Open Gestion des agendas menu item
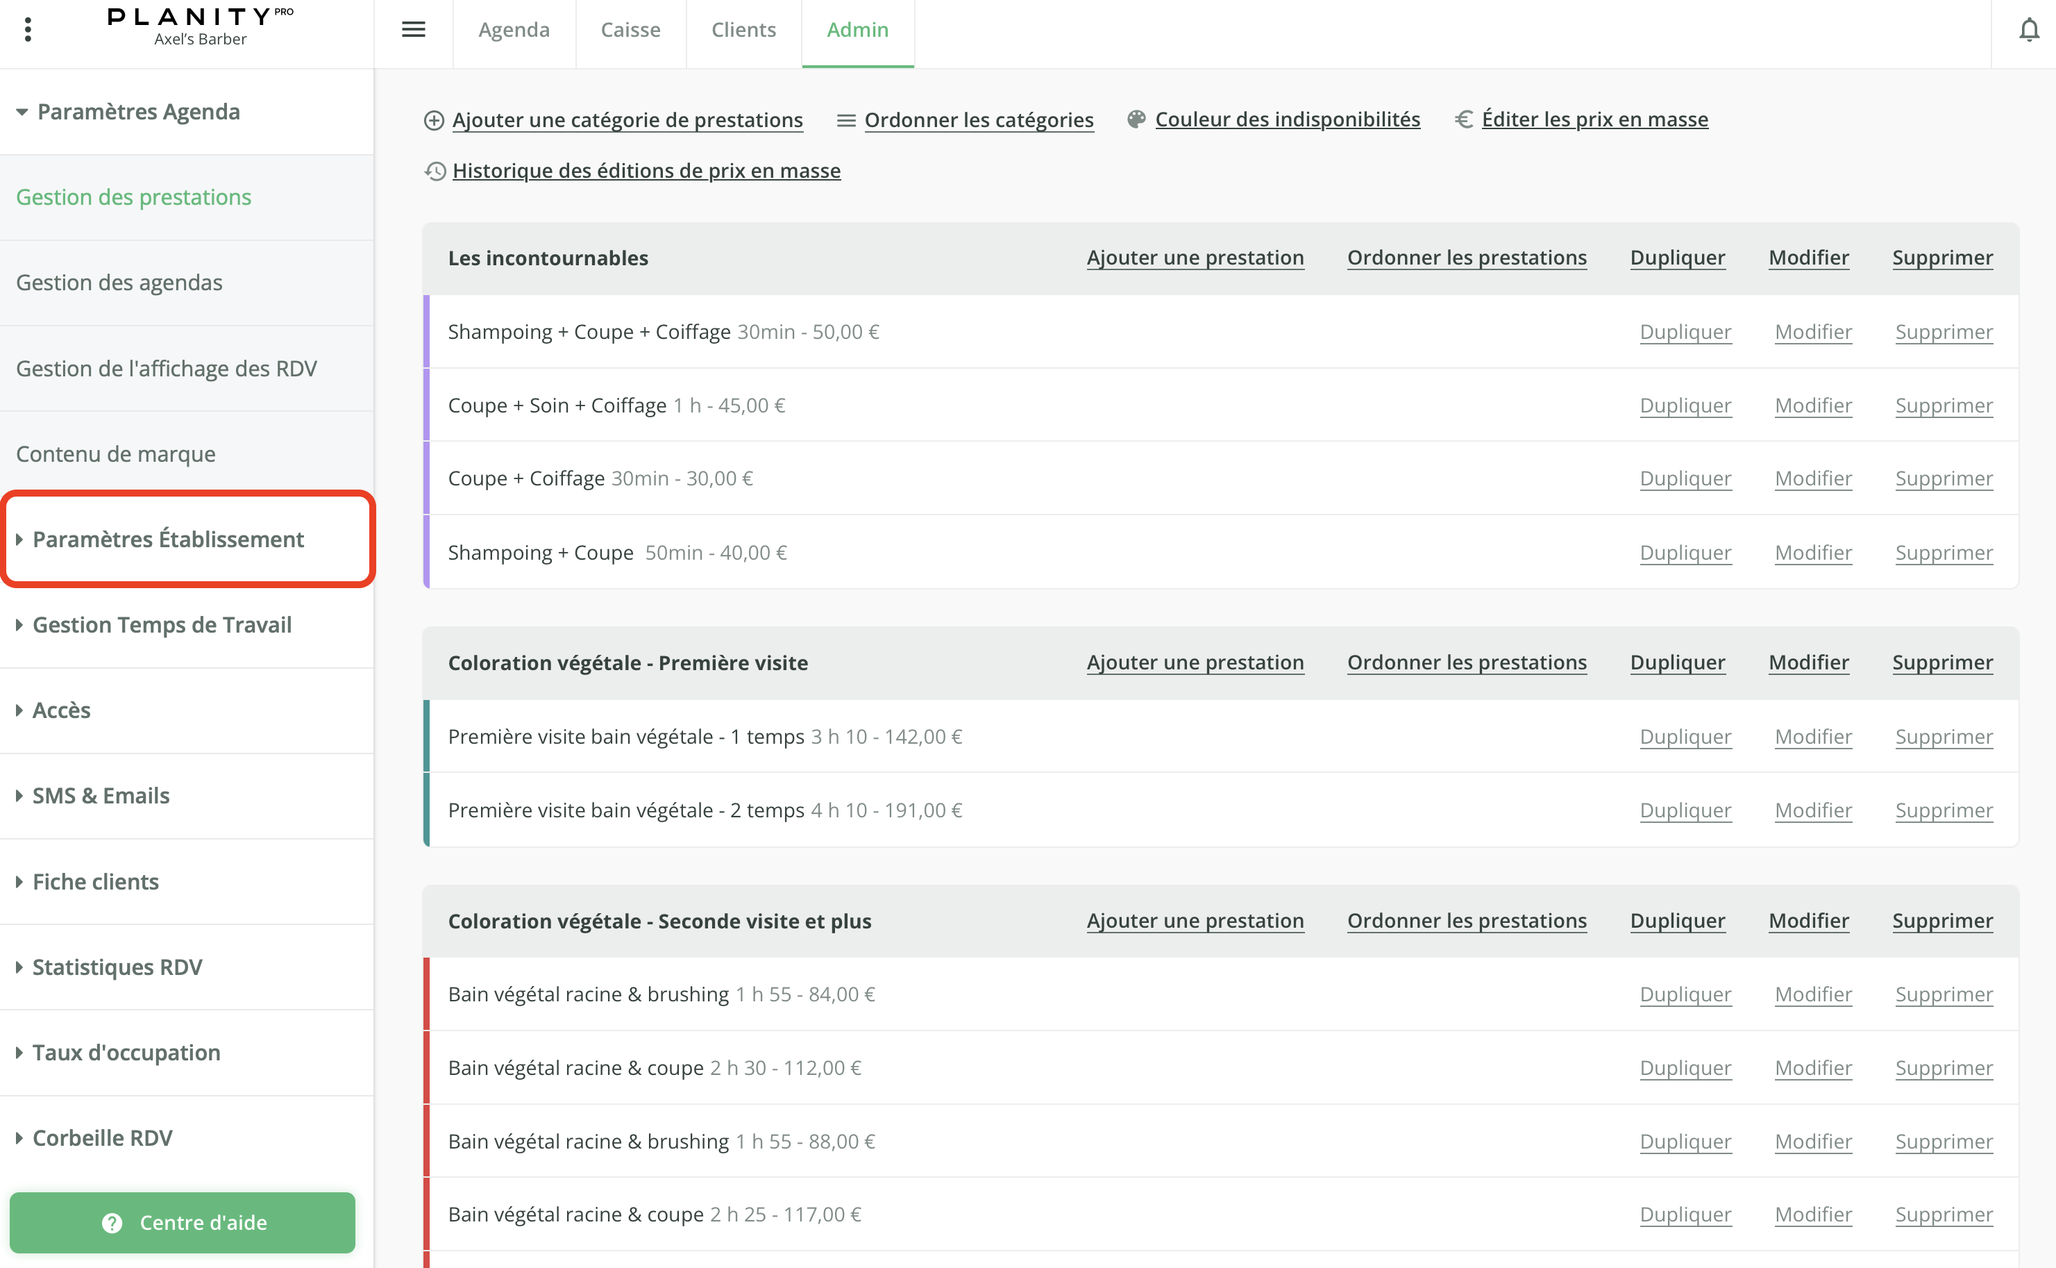 [119, 283]
